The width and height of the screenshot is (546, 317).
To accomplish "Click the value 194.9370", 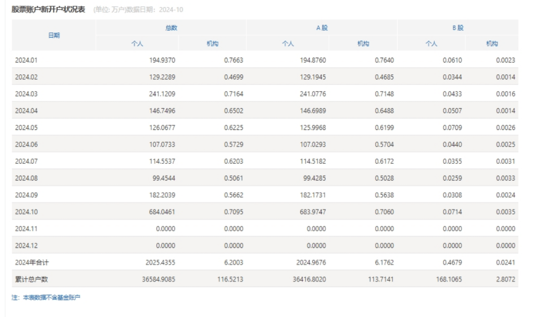I will (x=162, y=60).
